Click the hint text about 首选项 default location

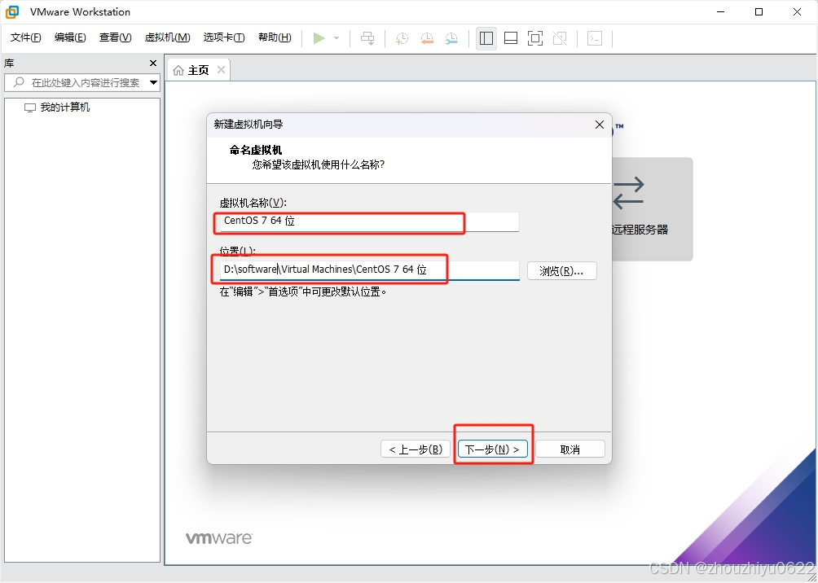click(303, 292)
